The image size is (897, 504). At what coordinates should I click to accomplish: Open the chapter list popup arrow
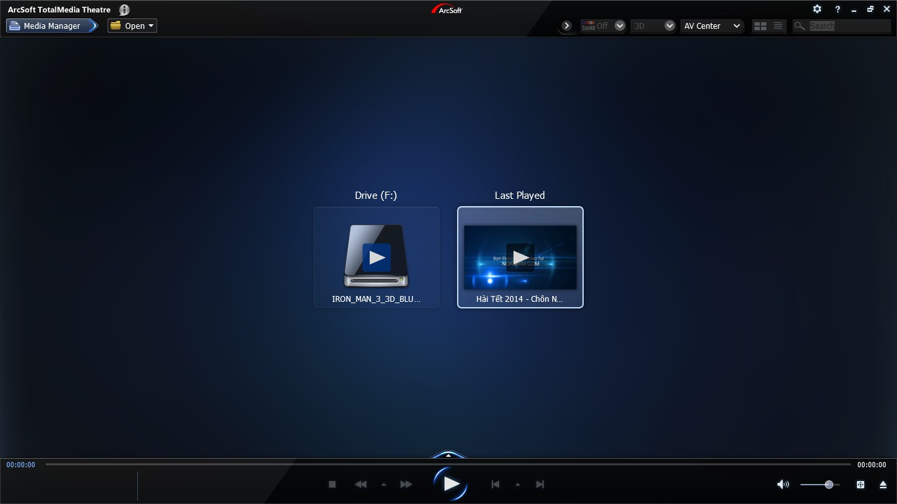click(517, 484)
